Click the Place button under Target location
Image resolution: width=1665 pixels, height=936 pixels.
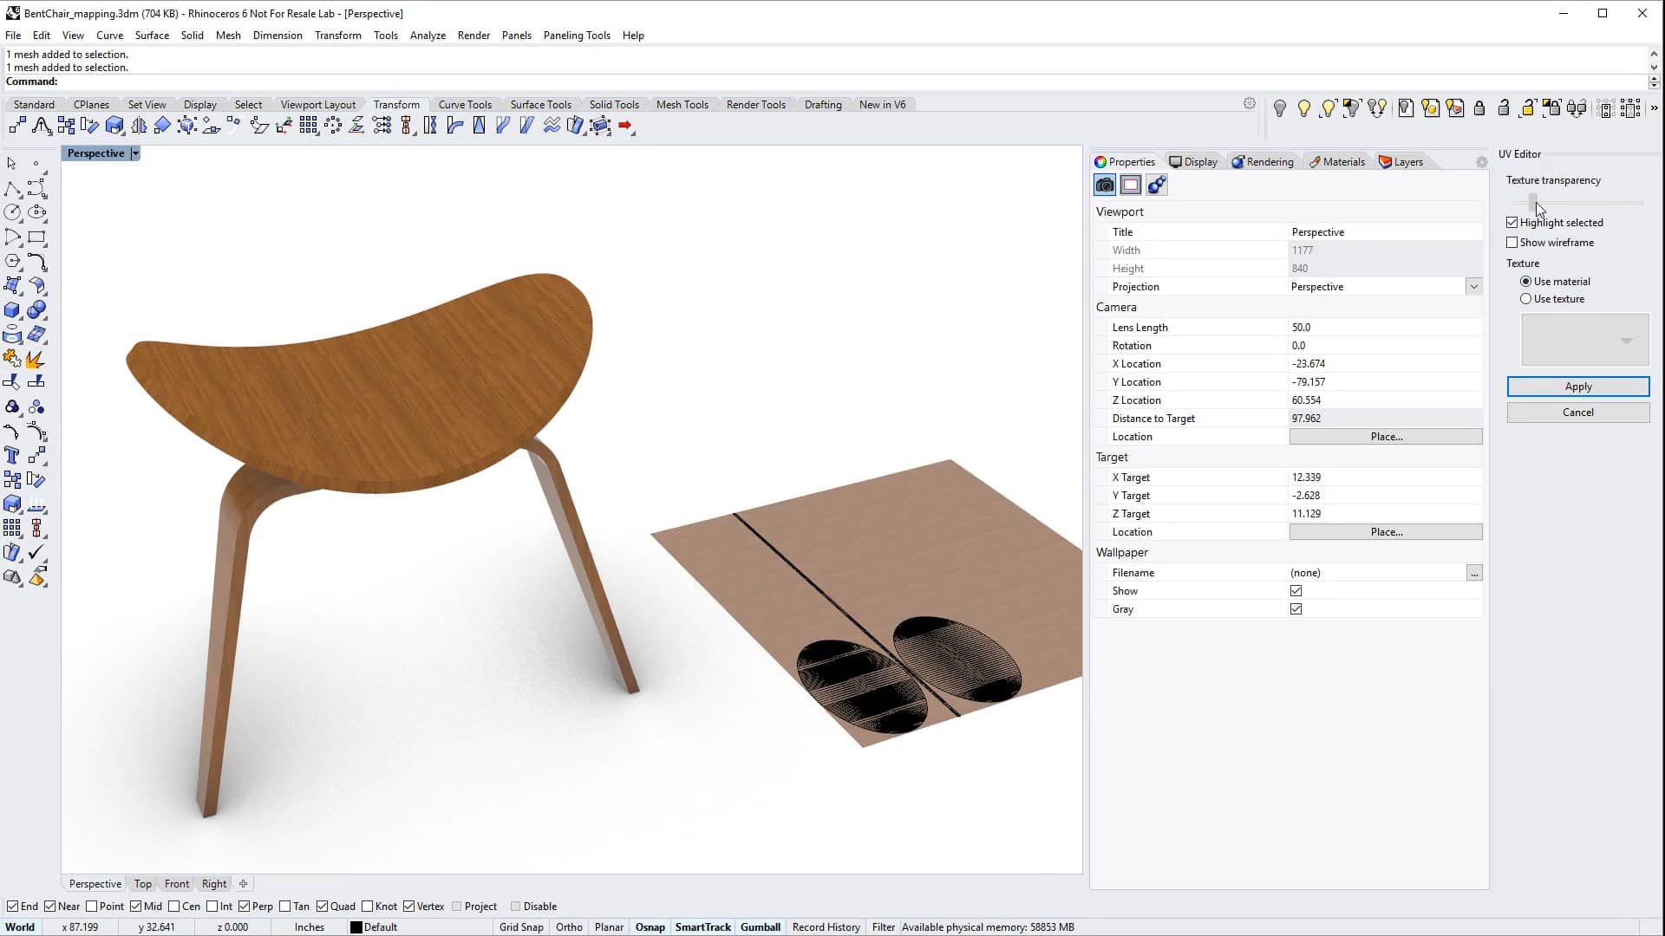[1386, 531]
